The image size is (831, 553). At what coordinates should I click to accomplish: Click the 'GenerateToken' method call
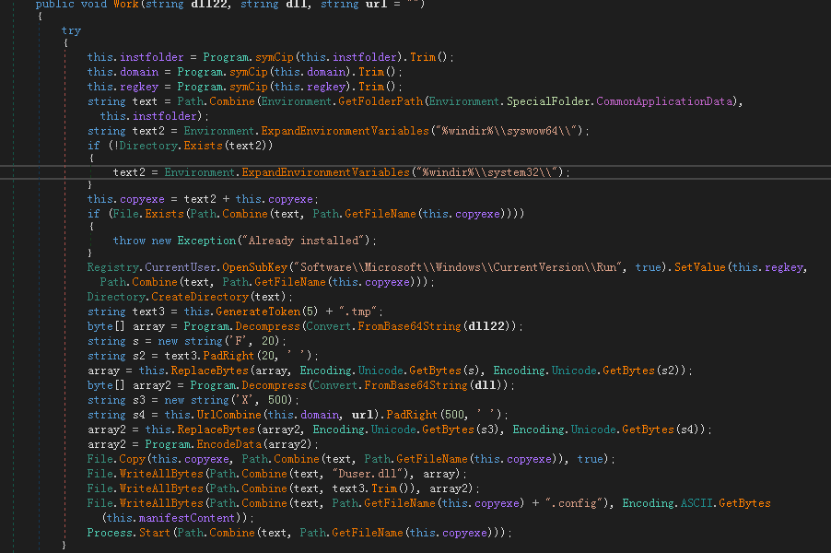[x=259, y=312]
